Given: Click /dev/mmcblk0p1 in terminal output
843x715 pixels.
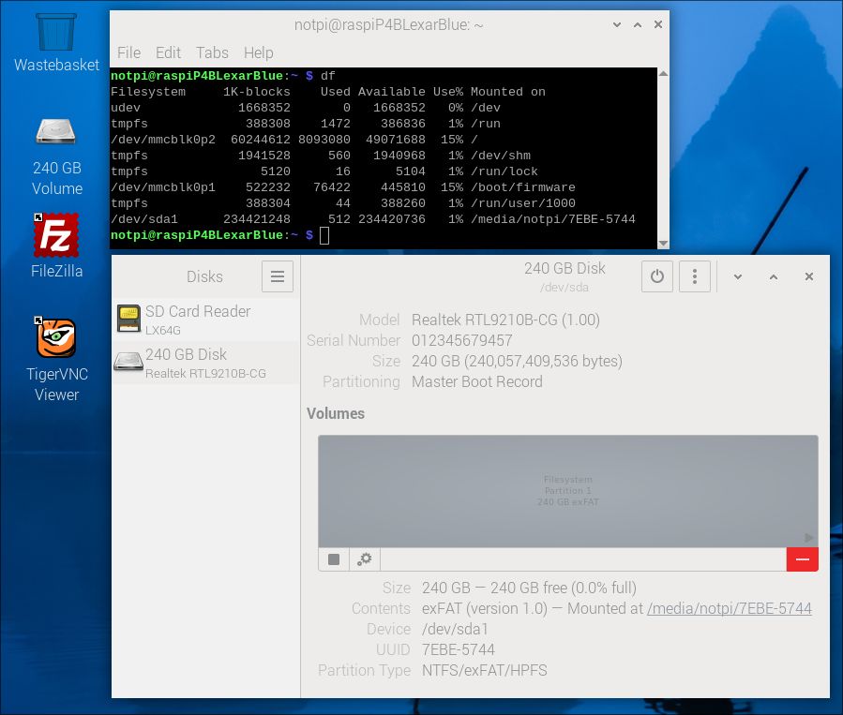Looking at the screenshot, I should click(163, 187).
